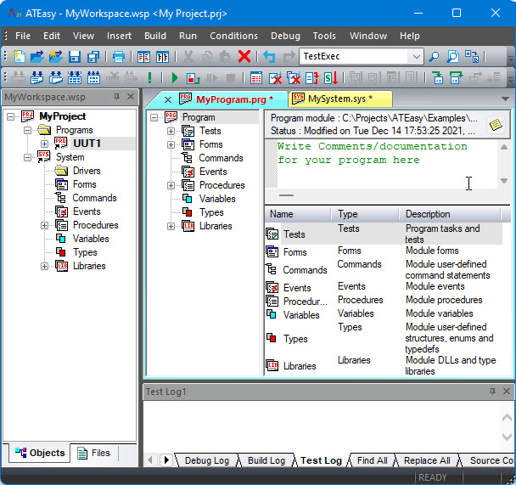Click the Undo arrow icon
Screen dimensions: 516x485
pyautogui.click(x=269, y=57)
